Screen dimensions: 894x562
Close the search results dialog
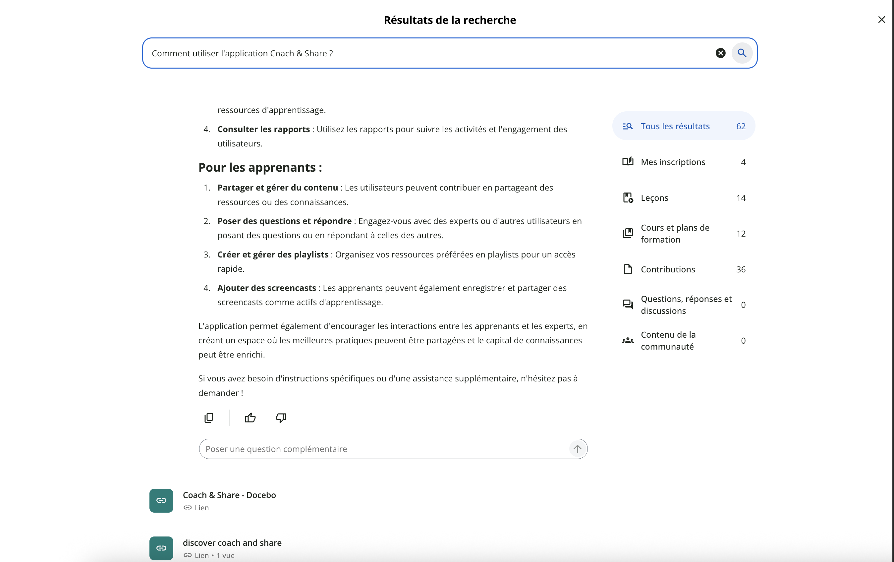point(881,20)
